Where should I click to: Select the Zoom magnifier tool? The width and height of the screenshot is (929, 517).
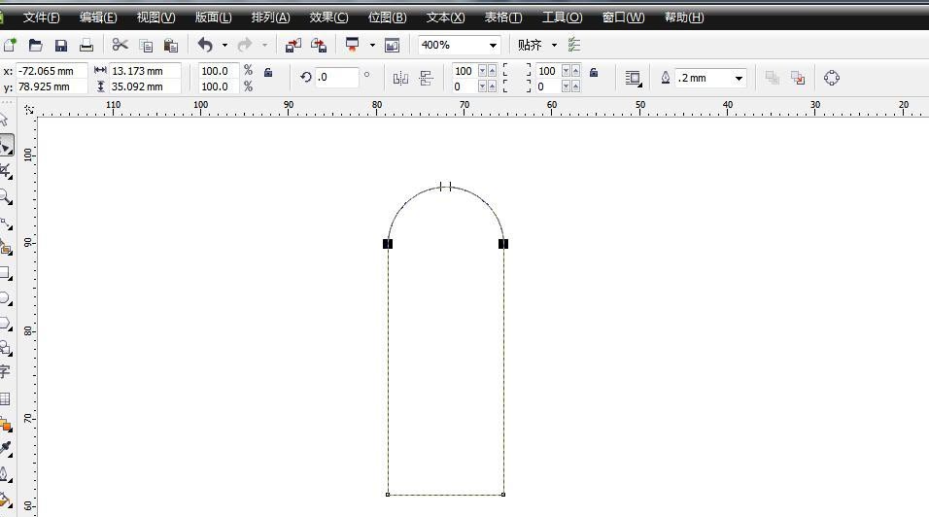coord(6,197)
